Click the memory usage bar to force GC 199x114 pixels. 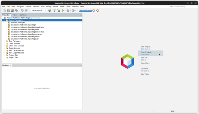click(x=85, y=10)
